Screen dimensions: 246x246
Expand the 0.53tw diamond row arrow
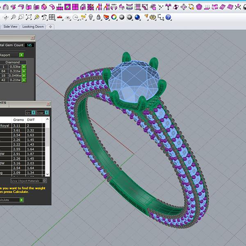[24, 67]
